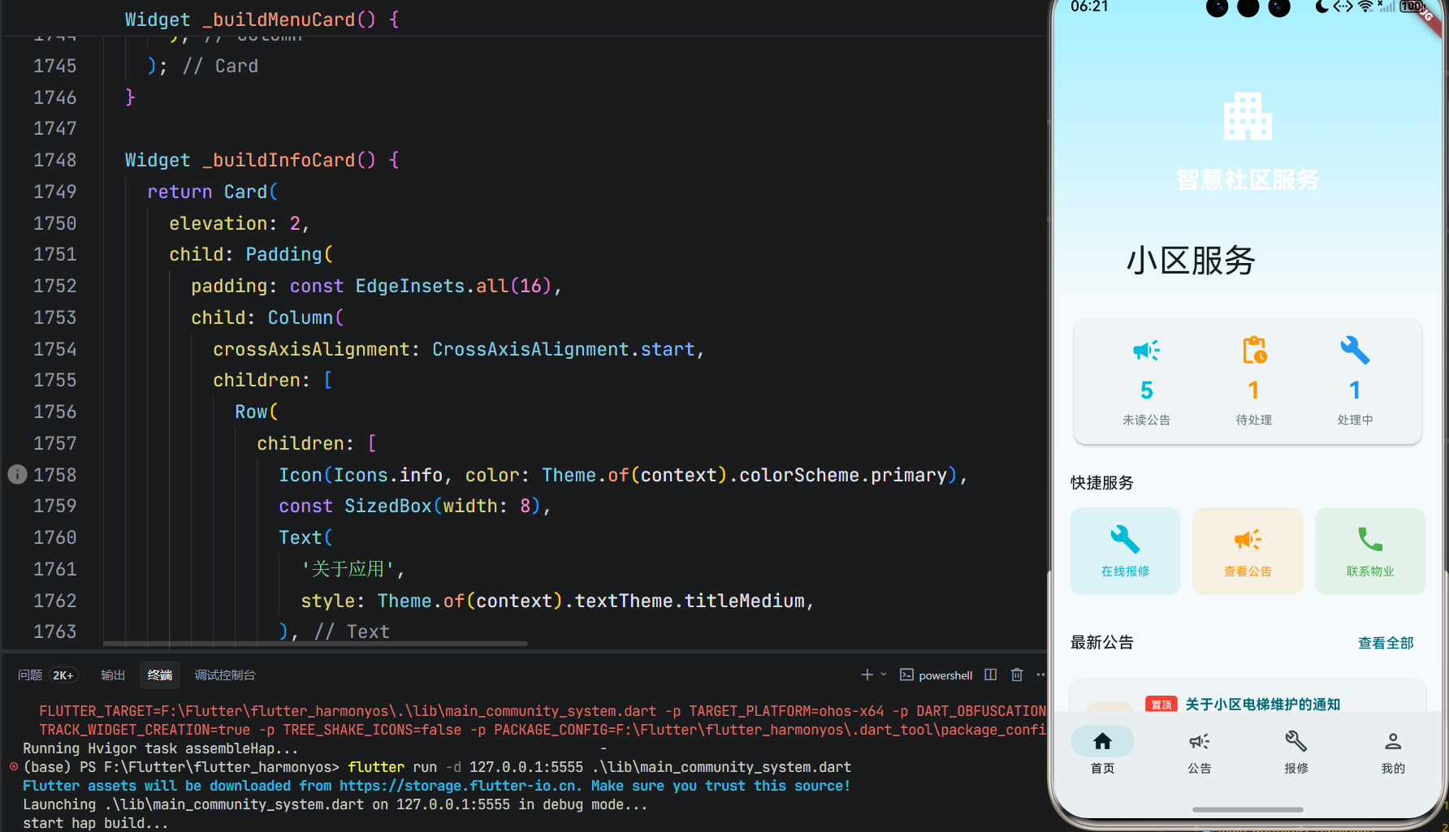Viewport: 1449px width, 832px height.
Task: Select the powershell terminal entry
Action: tap(936, 675)
